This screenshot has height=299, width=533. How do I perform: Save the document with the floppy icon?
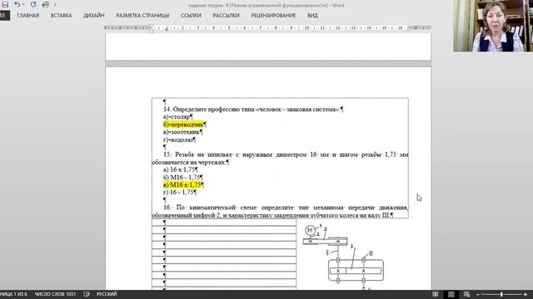[x=5, y=5]
